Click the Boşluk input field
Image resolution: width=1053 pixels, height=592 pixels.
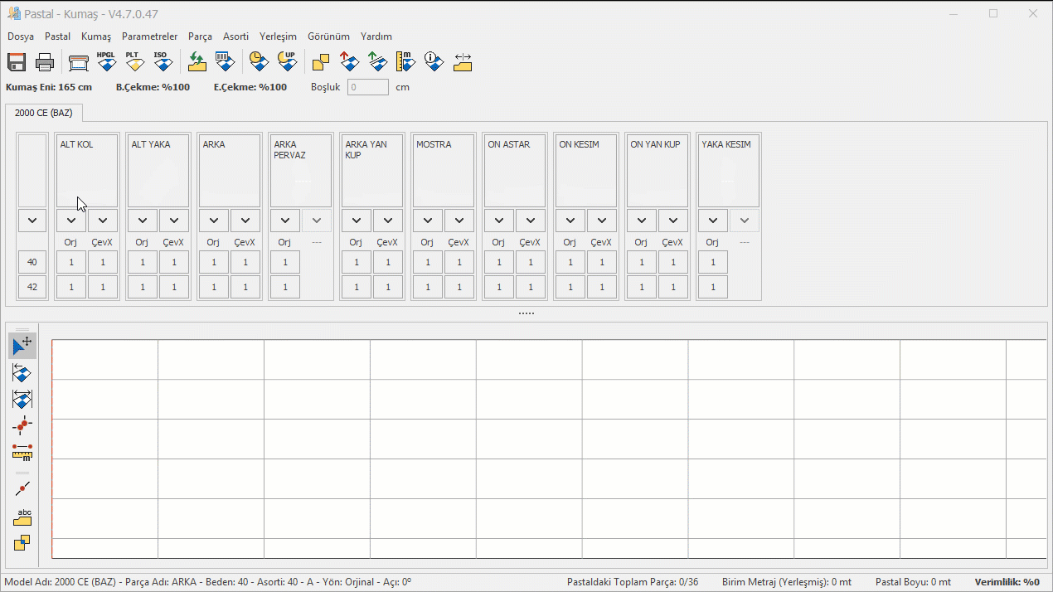367,87
